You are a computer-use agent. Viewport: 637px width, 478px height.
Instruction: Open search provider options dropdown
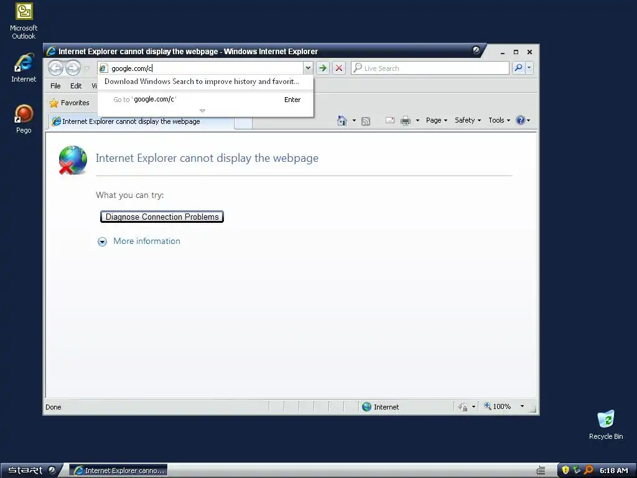pos(529,68)
